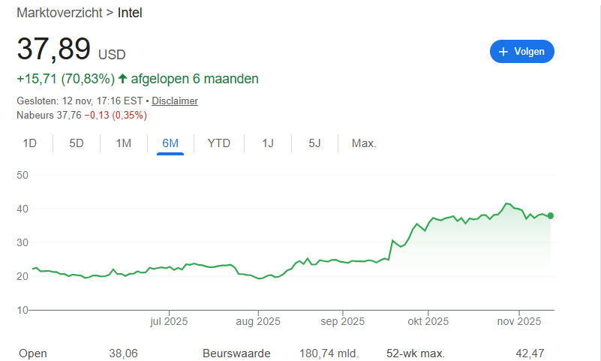The image size is (601, 361).
Task: Click the 37,89 USD price value
Action: 71,49
